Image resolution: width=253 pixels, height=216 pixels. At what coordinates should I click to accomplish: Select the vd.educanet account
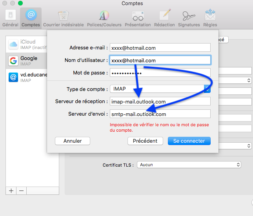26,77
